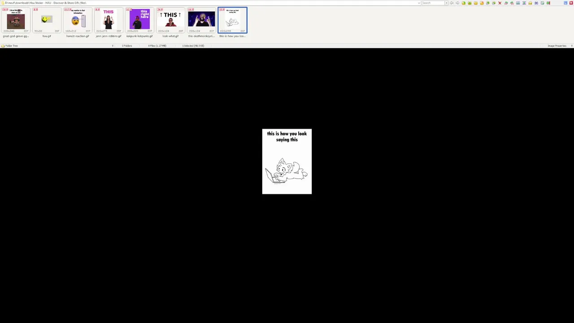This screenshot has height=323, width=574.
Task: Select the great-god-grove thumbnail
Action: pyautogui.click(x=16, y=20)
